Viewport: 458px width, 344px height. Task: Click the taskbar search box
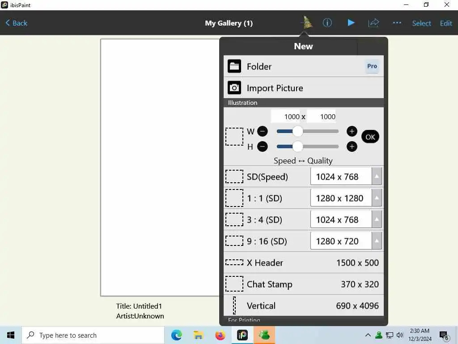[93, 335]
